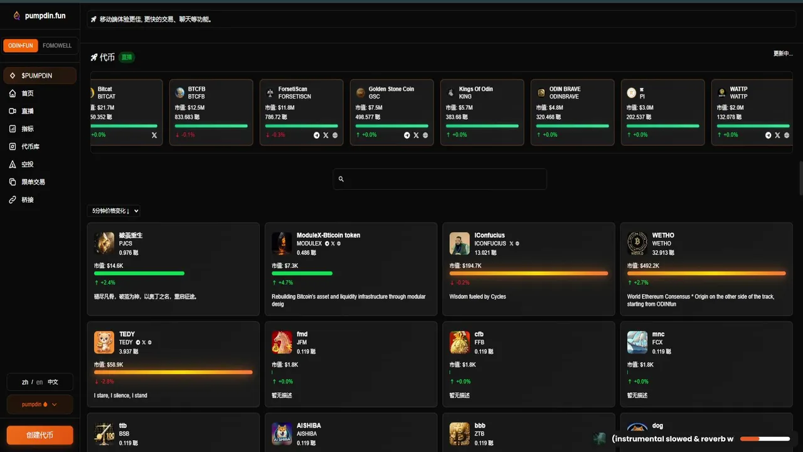Click the ttb token name

pos(123,426)
